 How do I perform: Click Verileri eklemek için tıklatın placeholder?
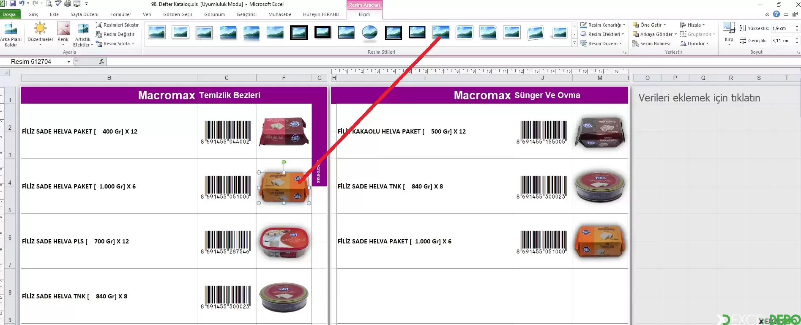(699, 98)
